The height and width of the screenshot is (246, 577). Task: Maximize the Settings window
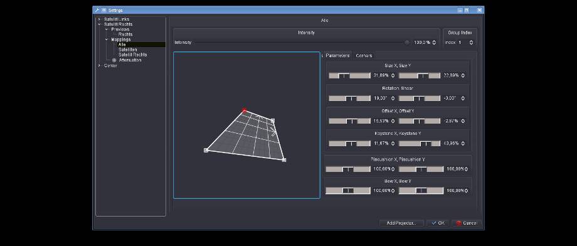pyautogui.click(x=466, y=10)
